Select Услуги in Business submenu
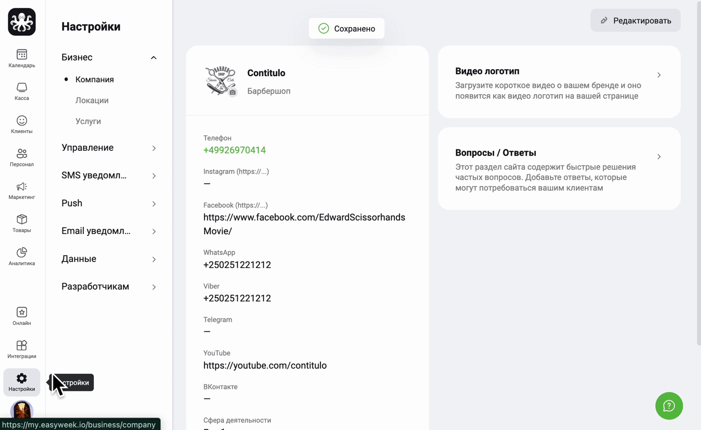The height and width of the screenshot is (430, 701). click(88, 121)
